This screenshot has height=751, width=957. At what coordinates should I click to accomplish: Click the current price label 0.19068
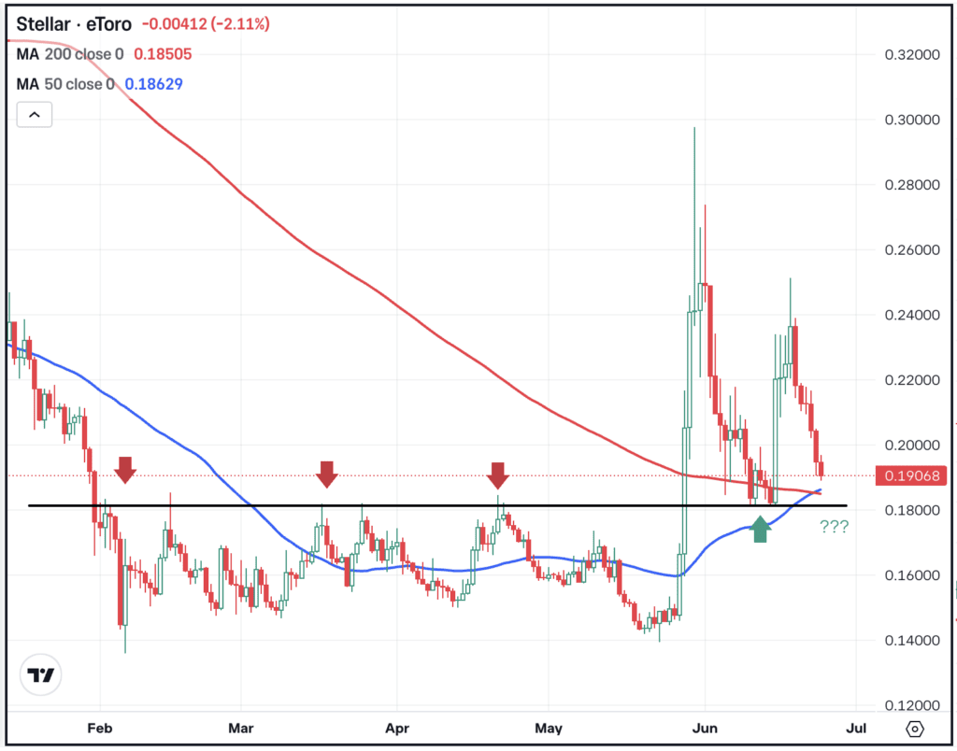coord(911,475)
